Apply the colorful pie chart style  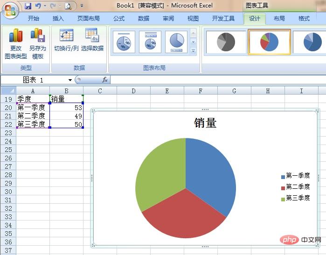[269, 42]
